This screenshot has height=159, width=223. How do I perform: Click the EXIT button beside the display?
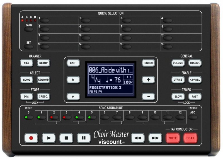coord(73,63)
